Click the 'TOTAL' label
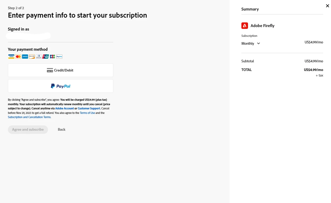The image size is (331, 203). (x=246, y=70)
